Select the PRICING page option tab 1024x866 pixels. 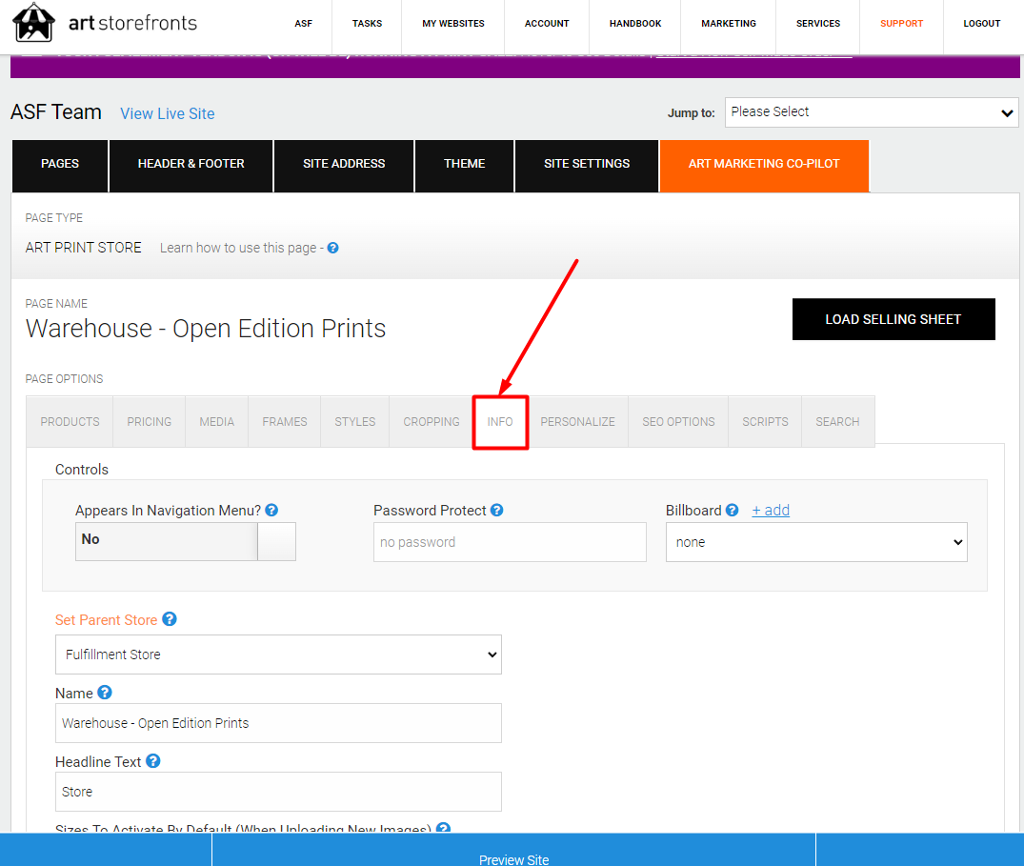point(149,422)
